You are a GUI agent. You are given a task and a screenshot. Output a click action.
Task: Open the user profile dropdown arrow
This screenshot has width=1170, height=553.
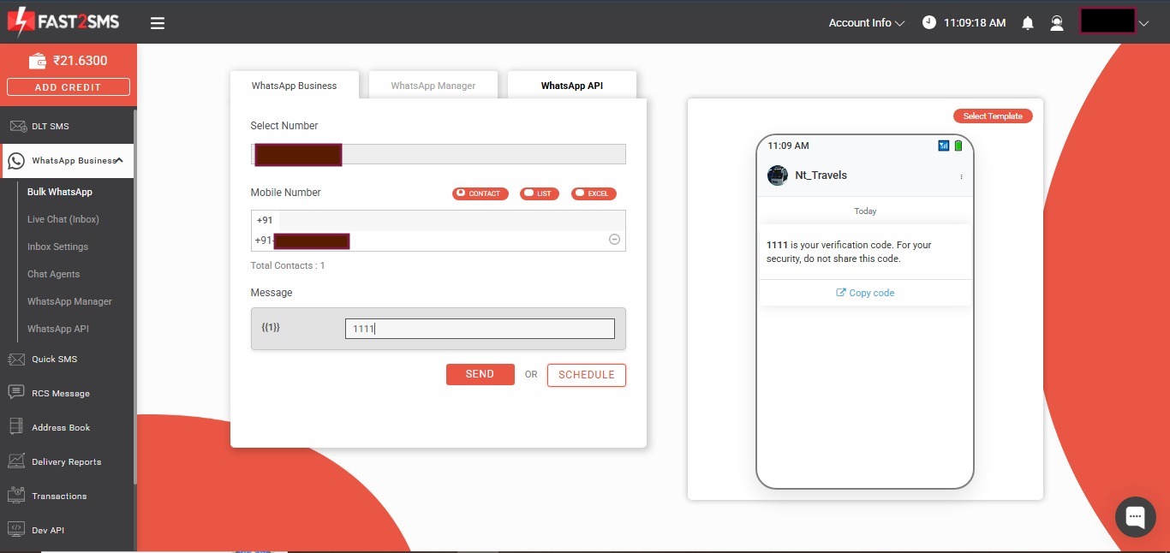[1144, 24]
